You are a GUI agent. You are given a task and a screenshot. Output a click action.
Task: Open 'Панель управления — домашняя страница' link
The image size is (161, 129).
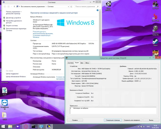click(x=14, y=13)
